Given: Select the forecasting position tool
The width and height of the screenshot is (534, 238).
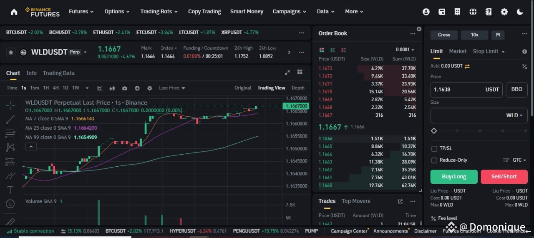Looking at the screenshot, I should pos(10,162).
